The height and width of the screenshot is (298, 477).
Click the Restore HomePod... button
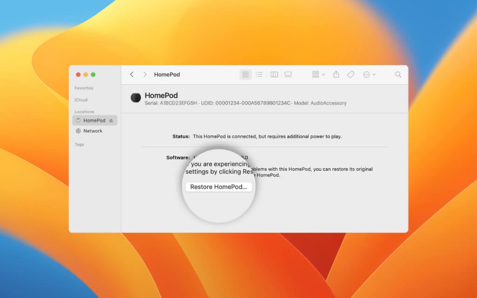click(x=219, y=187)
